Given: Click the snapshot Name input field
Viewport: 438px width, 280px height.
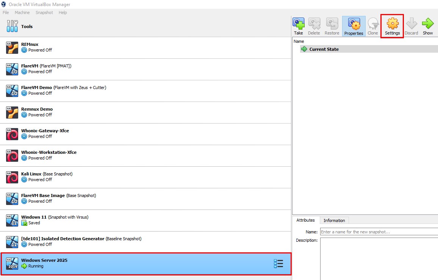Looking at the screenshot, I should pos(379,232).
